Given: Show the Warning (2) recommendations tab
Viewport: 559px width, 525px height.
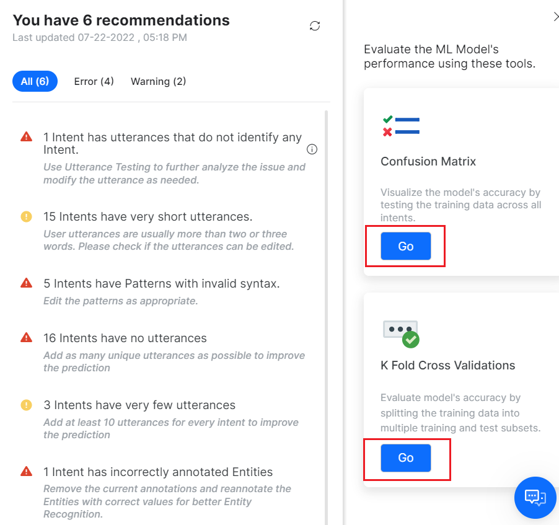Looking at the screenshot, I should pos(158,81).
